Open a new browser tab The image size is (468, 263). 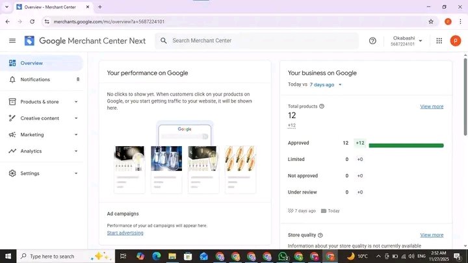pos(100,7)
